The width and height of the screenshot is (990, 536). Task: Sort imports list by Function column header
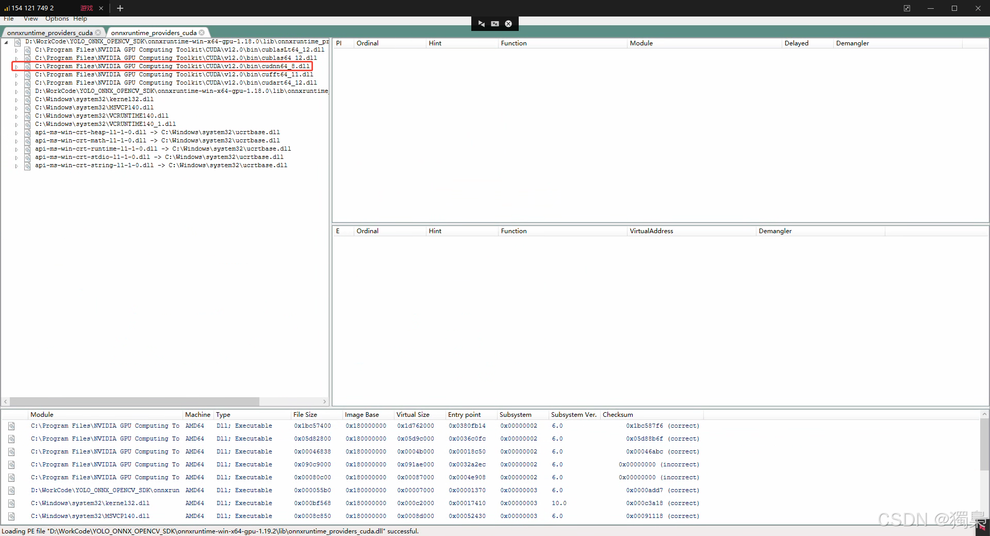tap(562, 43)
